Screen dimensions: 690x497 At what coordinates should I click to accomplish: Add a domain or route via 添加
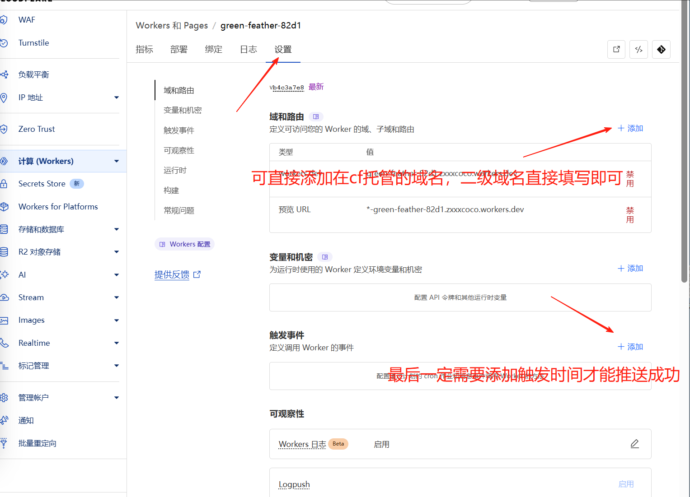click(x=630, y=128)
